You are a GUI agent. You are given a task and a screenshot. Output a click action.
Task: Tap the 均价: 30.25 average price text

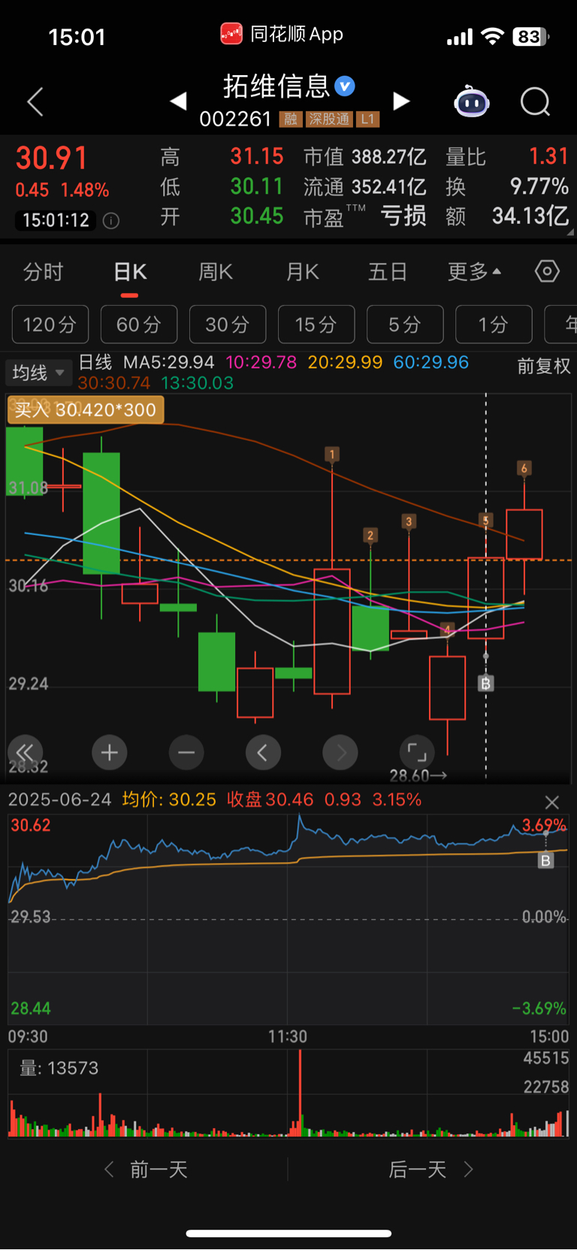coord(169,800)
